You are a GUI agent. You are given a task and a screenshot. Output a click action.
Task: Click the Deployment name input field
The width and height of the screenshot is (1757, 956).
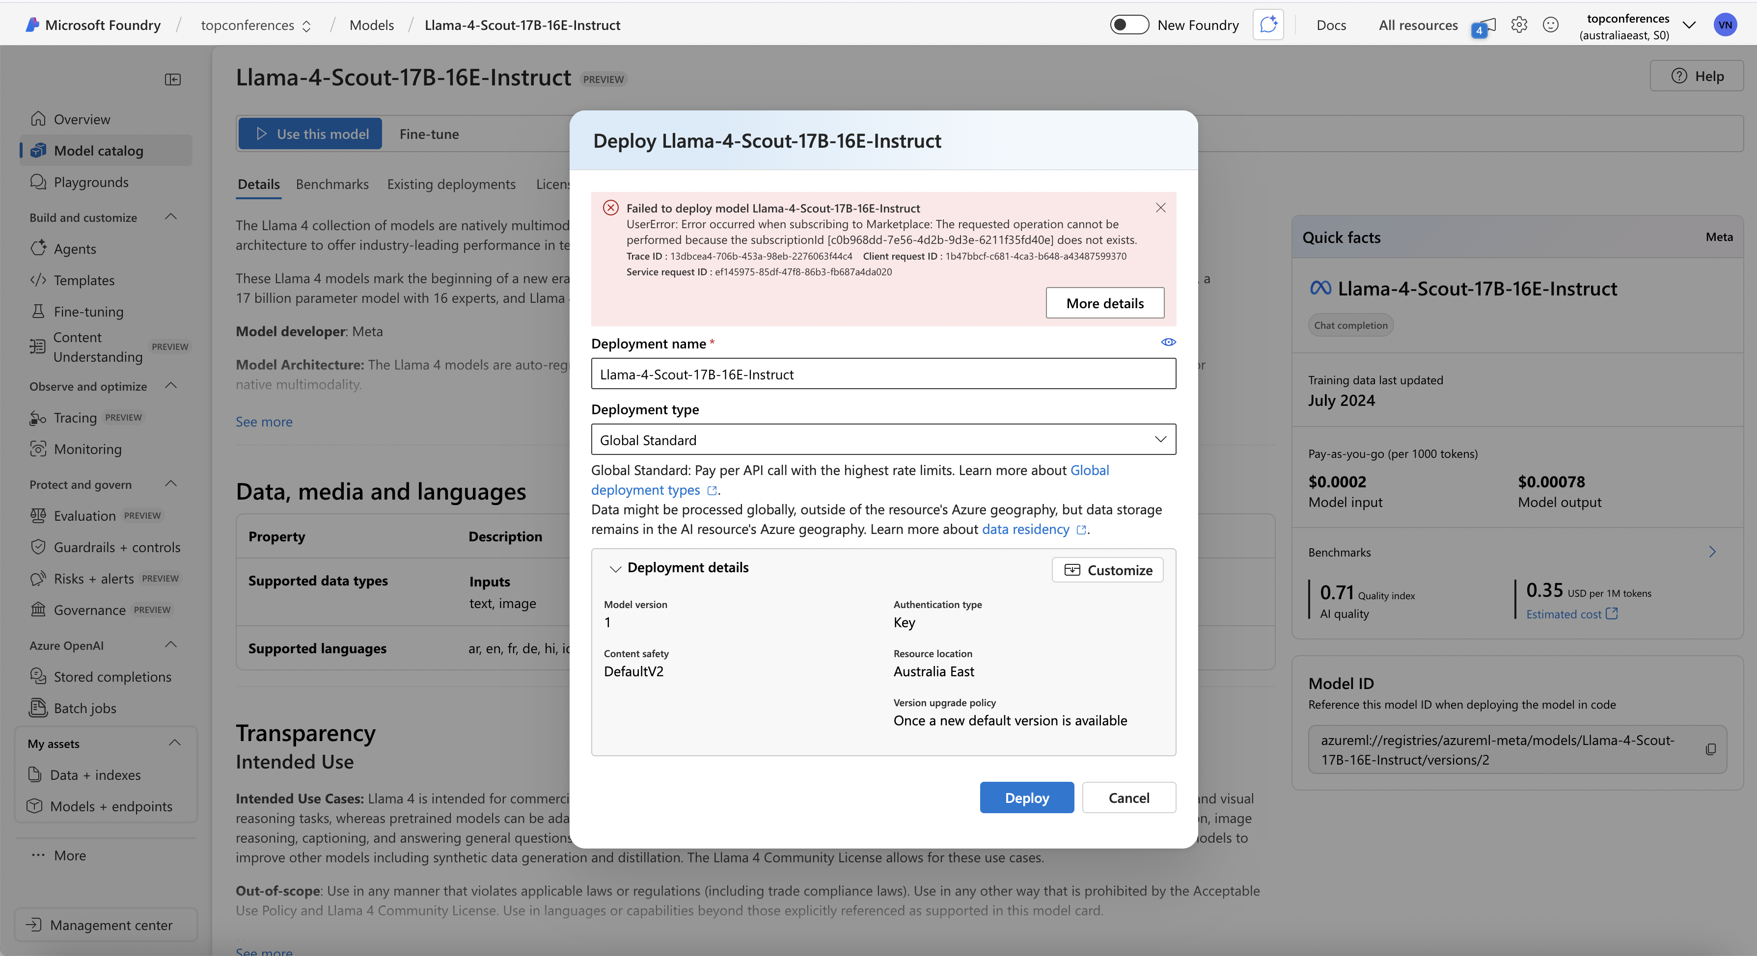click(x=883, y=374)
